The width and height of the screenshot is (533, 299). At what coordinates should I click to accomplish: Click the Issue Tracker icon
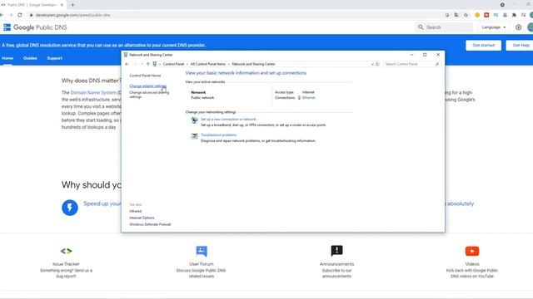66,251
